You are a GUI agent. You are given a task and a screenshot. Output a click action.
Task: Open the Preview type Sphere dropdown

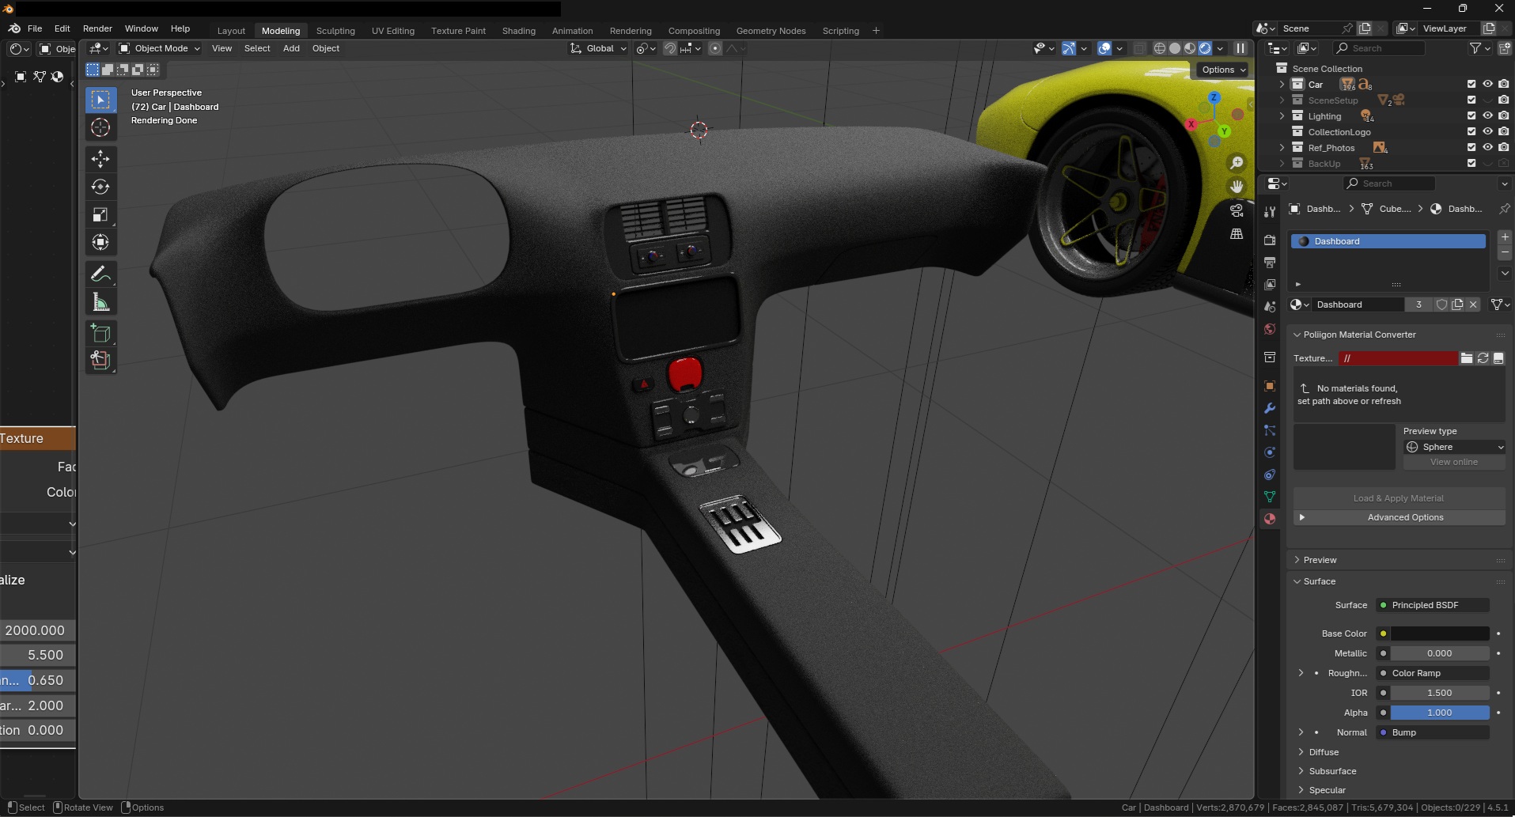pos(1454,447)
